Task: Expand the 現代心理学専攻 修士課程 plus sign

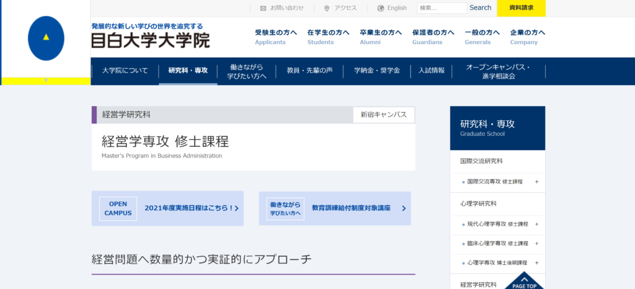Action: tap(536, 224)
